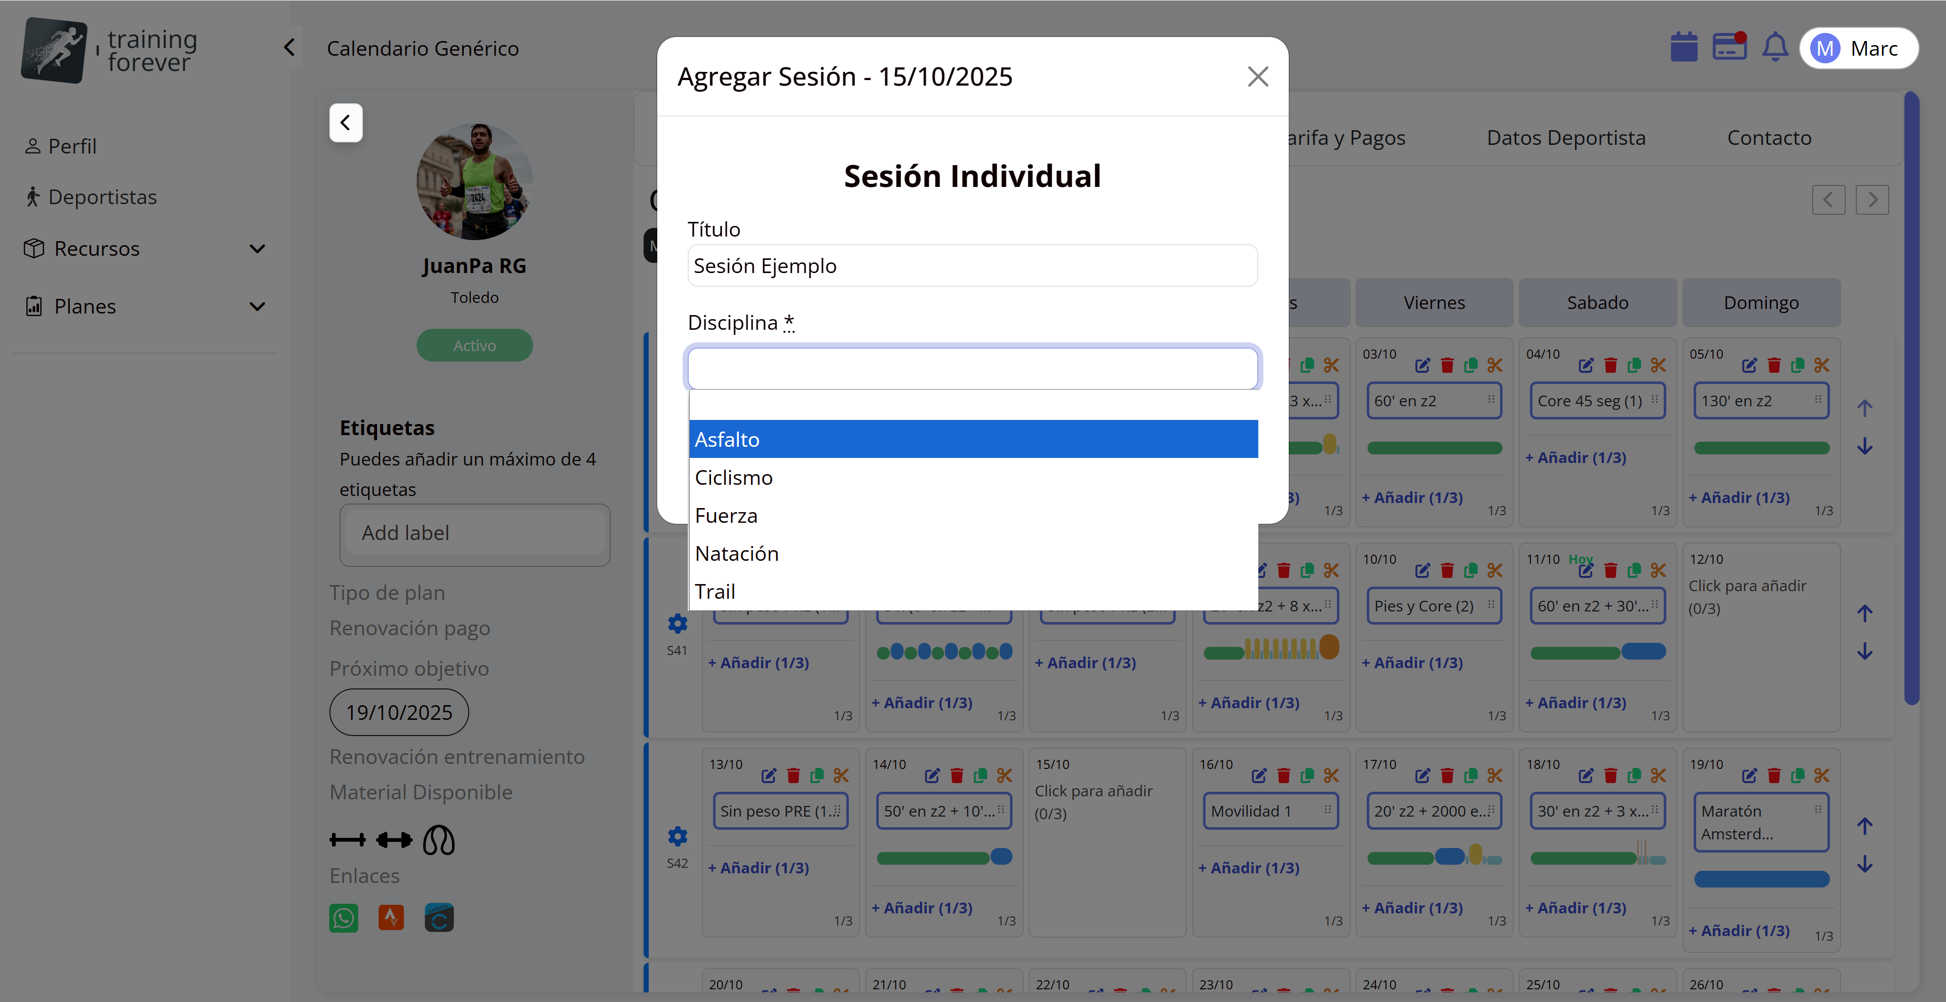
Task: Edit the 05/10 session with pencil icon
Action: click(1749, 365)
